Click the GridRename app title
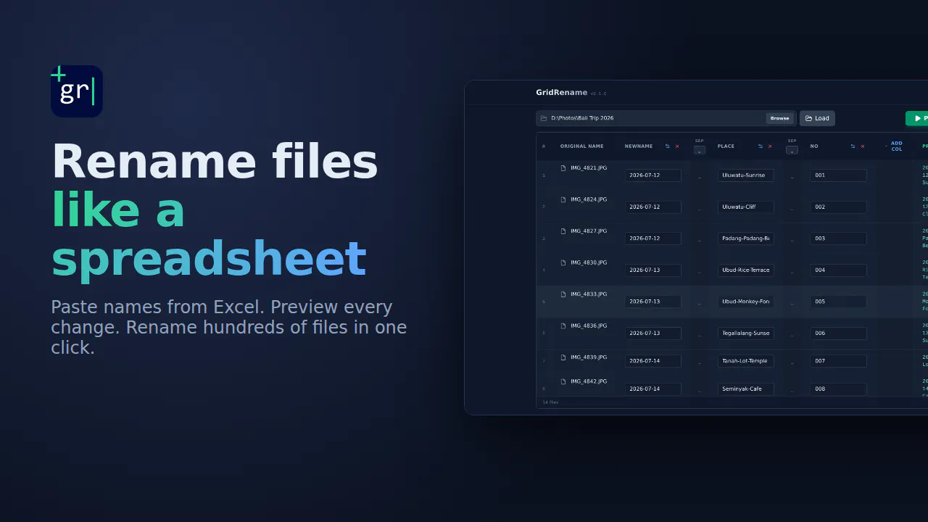928x522 pixels. [x=561, y=93]
